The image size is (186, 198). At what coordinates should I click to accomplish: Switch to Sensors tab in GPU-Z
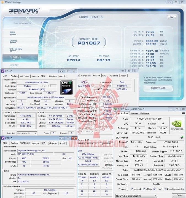(x=134, y=114)
